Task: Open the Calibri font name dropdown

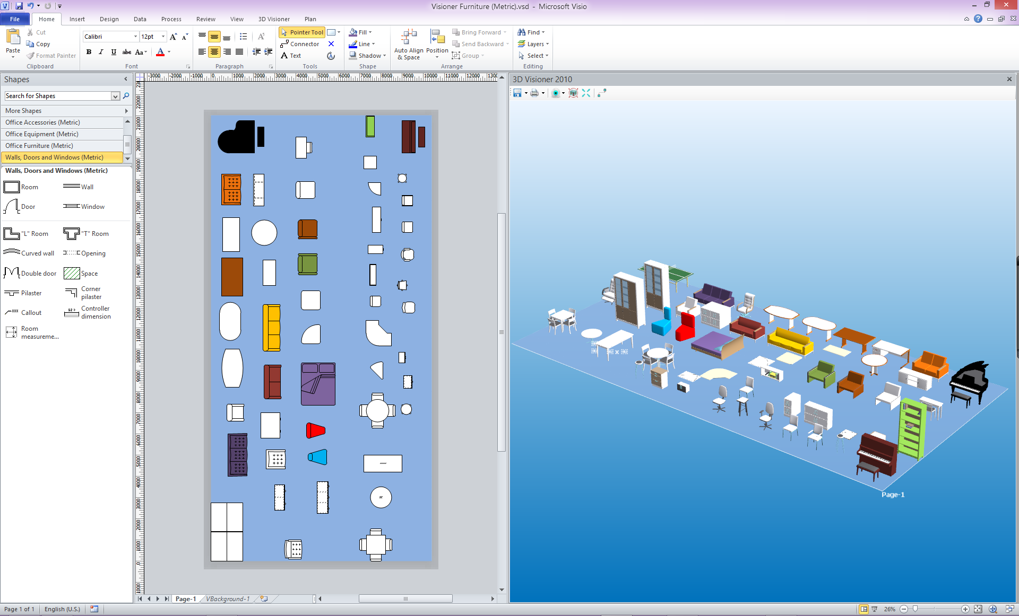Action: [135, 37]
